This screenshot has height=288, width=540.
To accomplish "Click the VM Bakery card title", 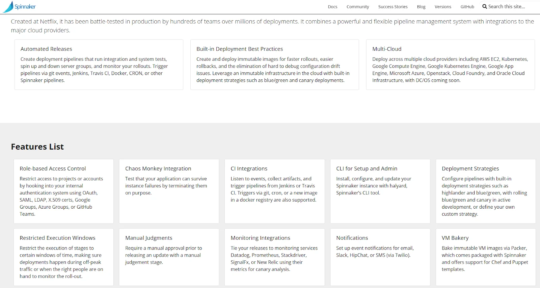I will [x=455, y=238].
